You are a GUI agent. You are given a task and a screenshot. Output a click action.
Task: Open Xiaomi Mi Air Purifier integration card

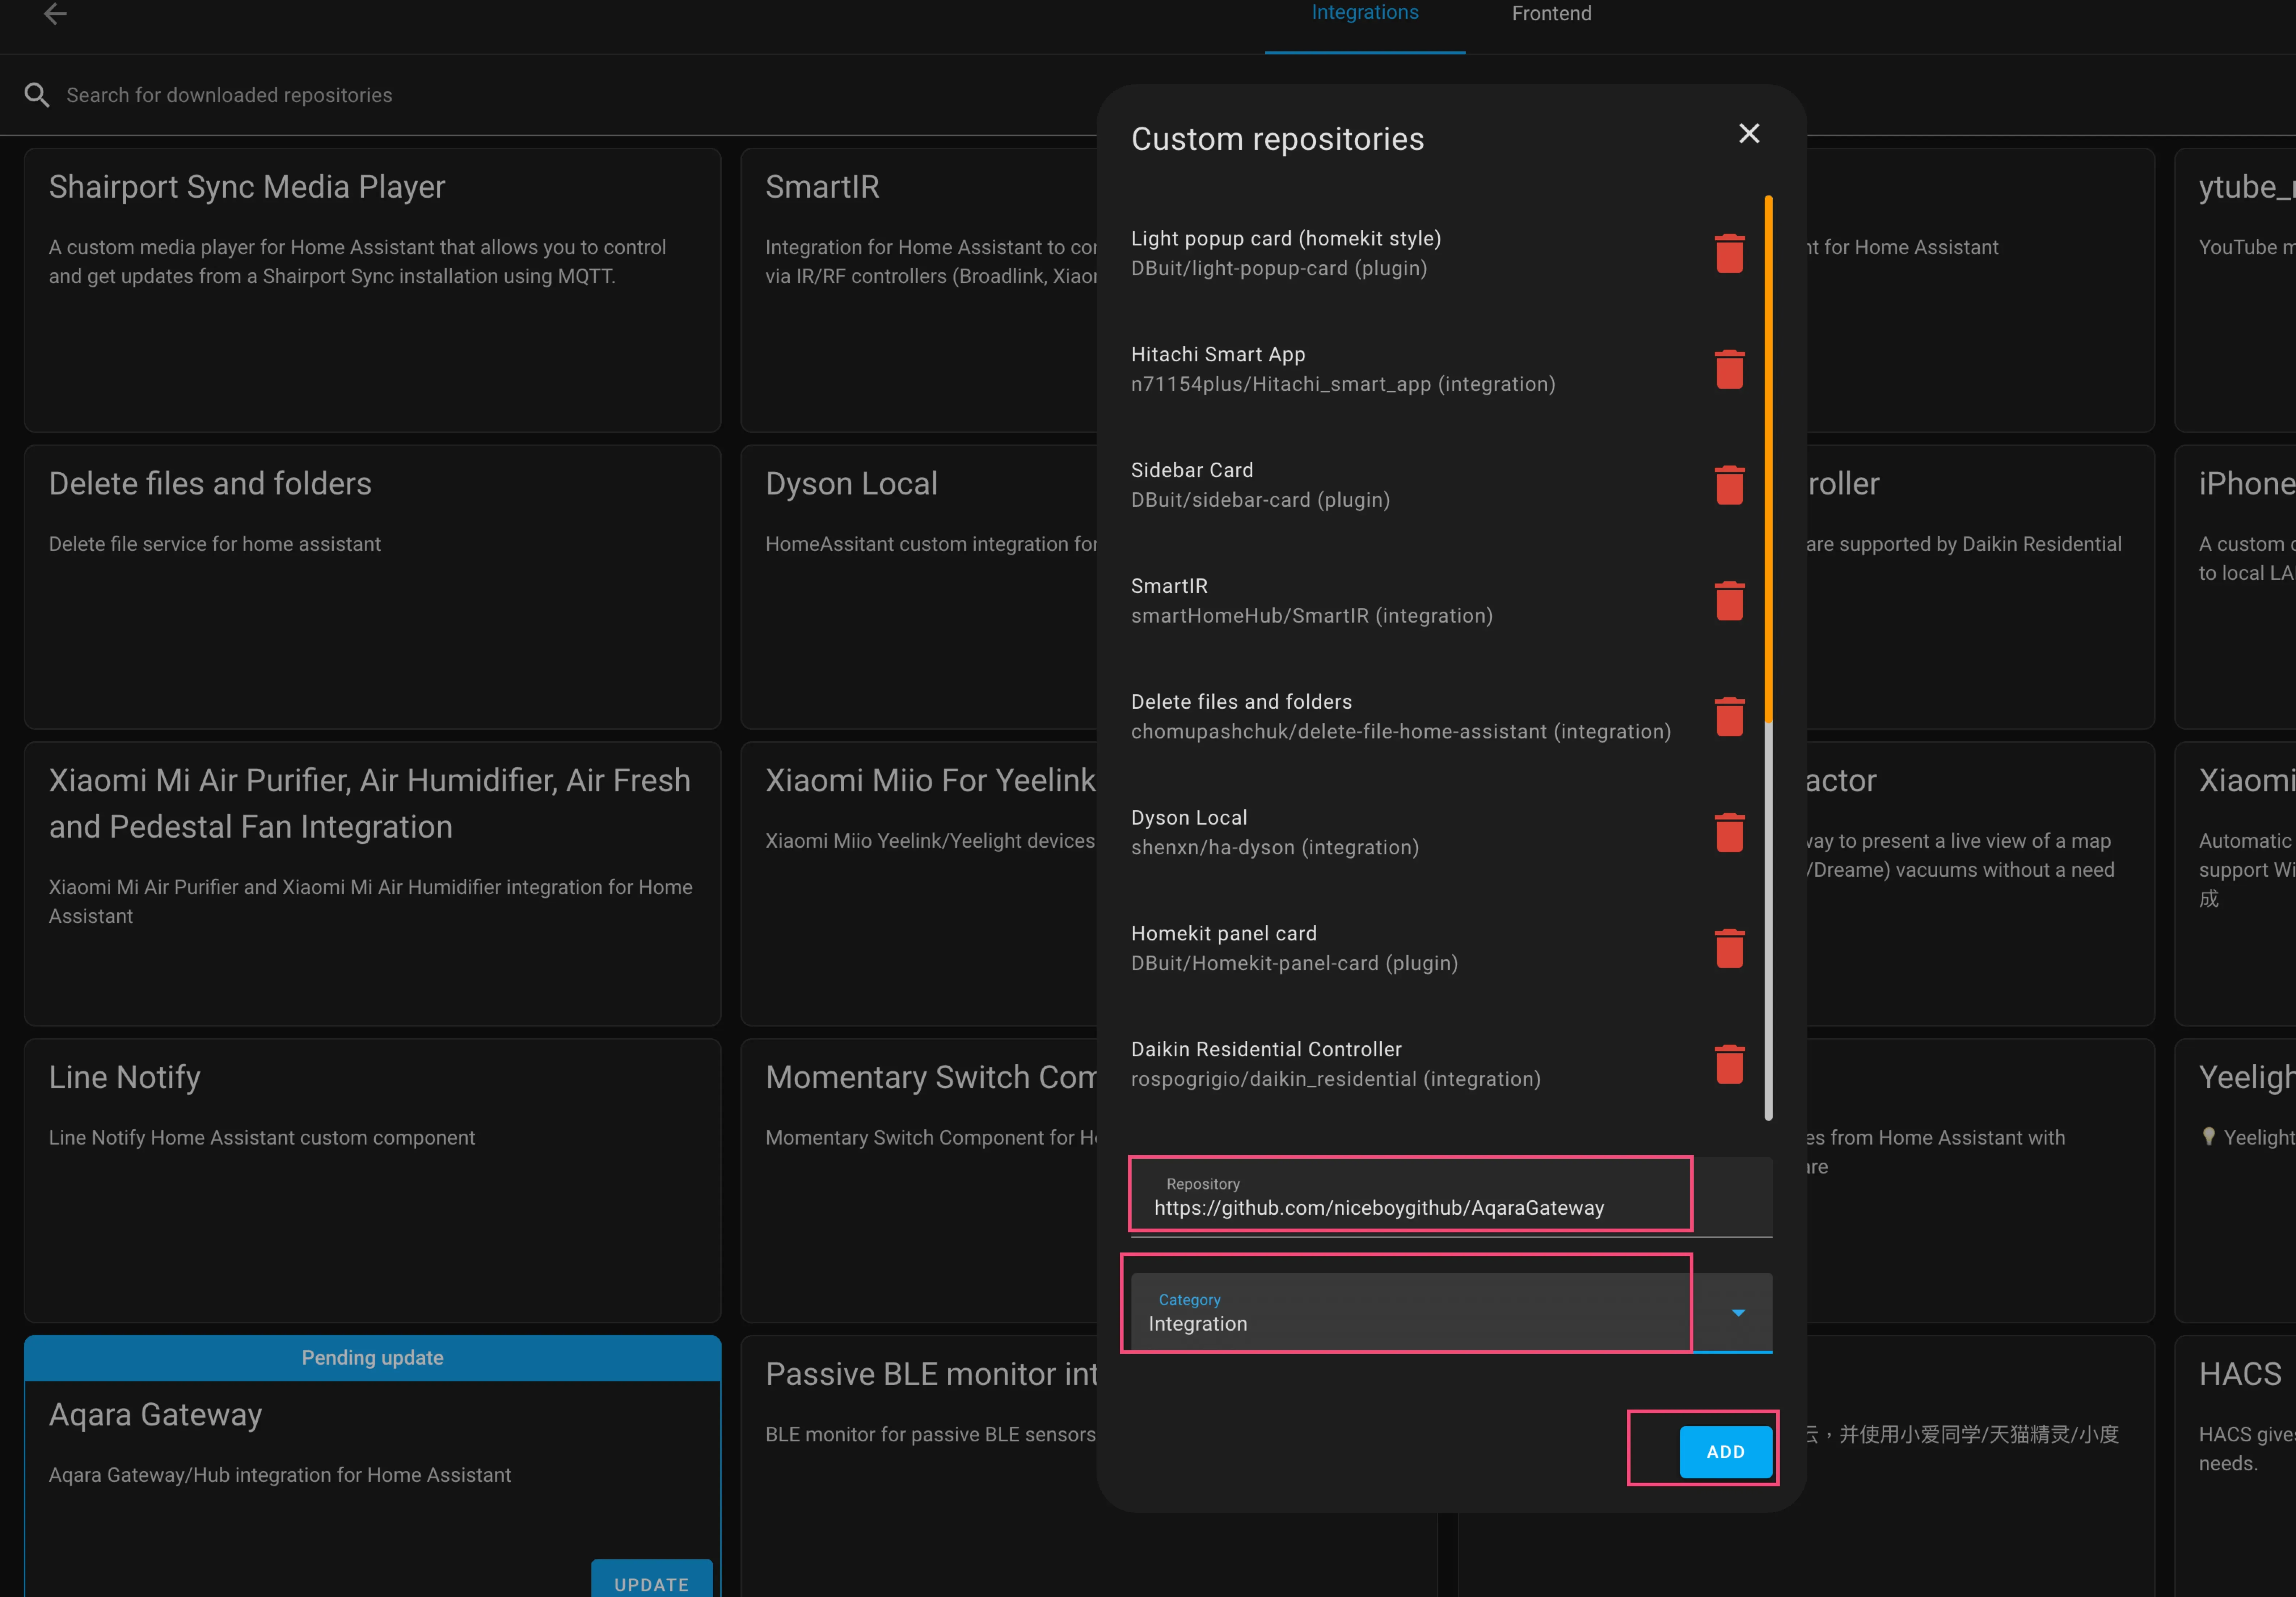[372, 884]
